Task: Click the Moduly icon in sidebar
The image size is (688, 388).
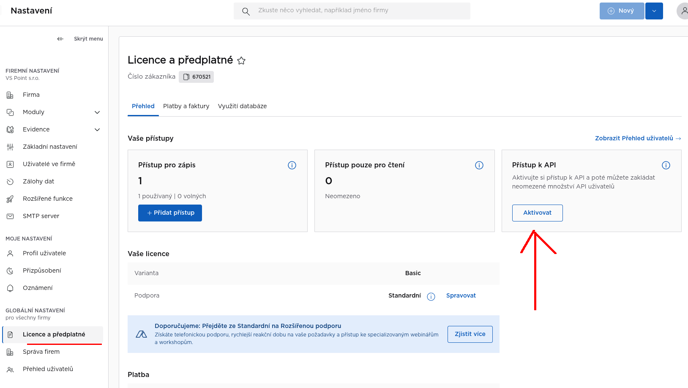Action: (x=10, y=112)
